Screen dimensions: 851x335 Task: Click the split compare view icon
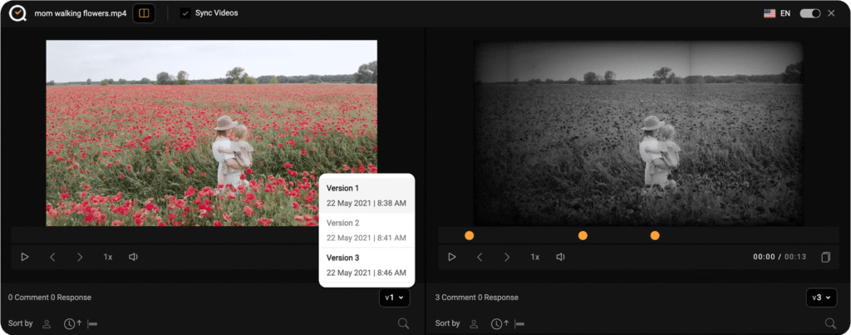click(144, 13)
